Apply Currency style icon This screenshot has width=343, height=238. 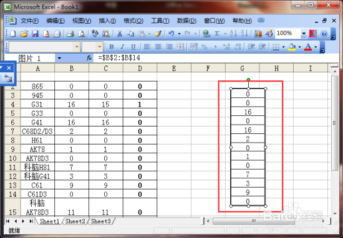[193, 47]
